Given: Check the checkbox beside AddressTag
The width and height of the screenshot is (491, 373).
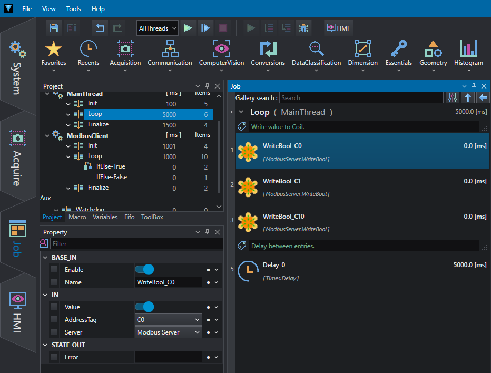Looking at the screenshot, I should click(54, 319).
